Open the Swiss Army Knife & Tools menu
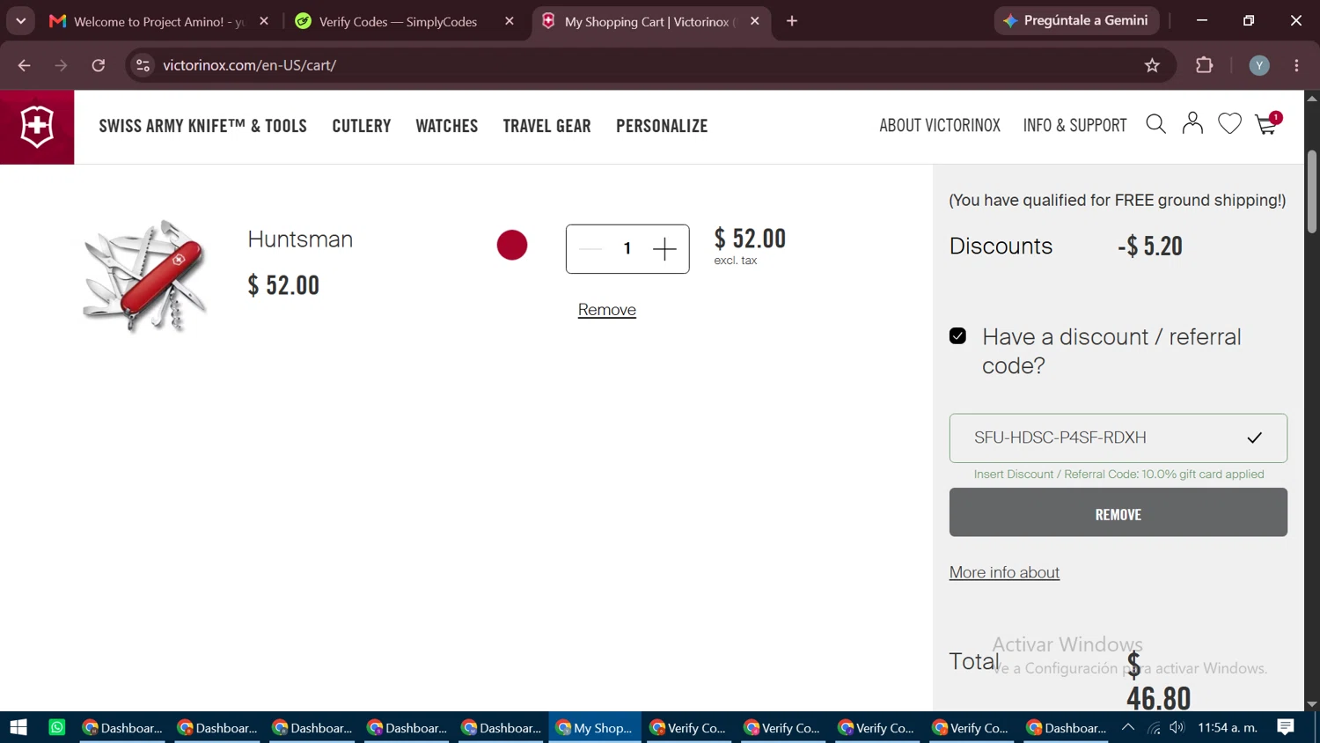1320x743 pixels. (202, 126)
